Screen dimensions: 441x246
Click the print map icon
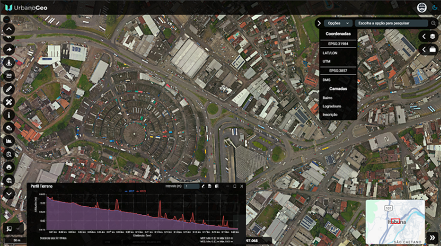click(x=9, y=167)
